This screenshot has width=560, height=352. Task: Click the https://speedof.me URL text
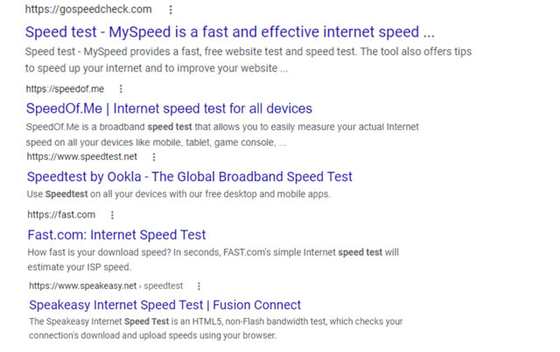point(66,89)
